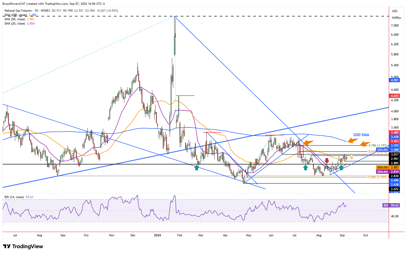Screen dimensions: 407x254
Task: Click the blue 2.696 price label
Action: pos(395,180)
